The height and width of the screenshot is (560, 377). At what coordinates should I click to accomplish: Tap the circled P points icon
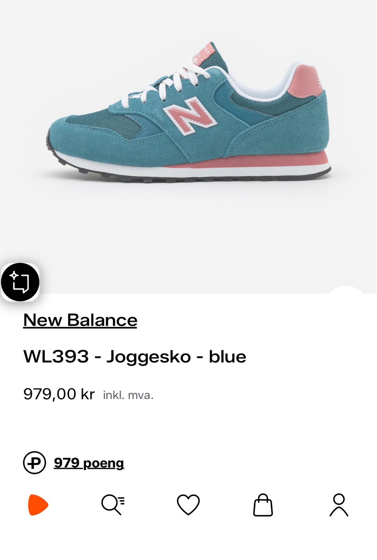[x=35, y=463]
